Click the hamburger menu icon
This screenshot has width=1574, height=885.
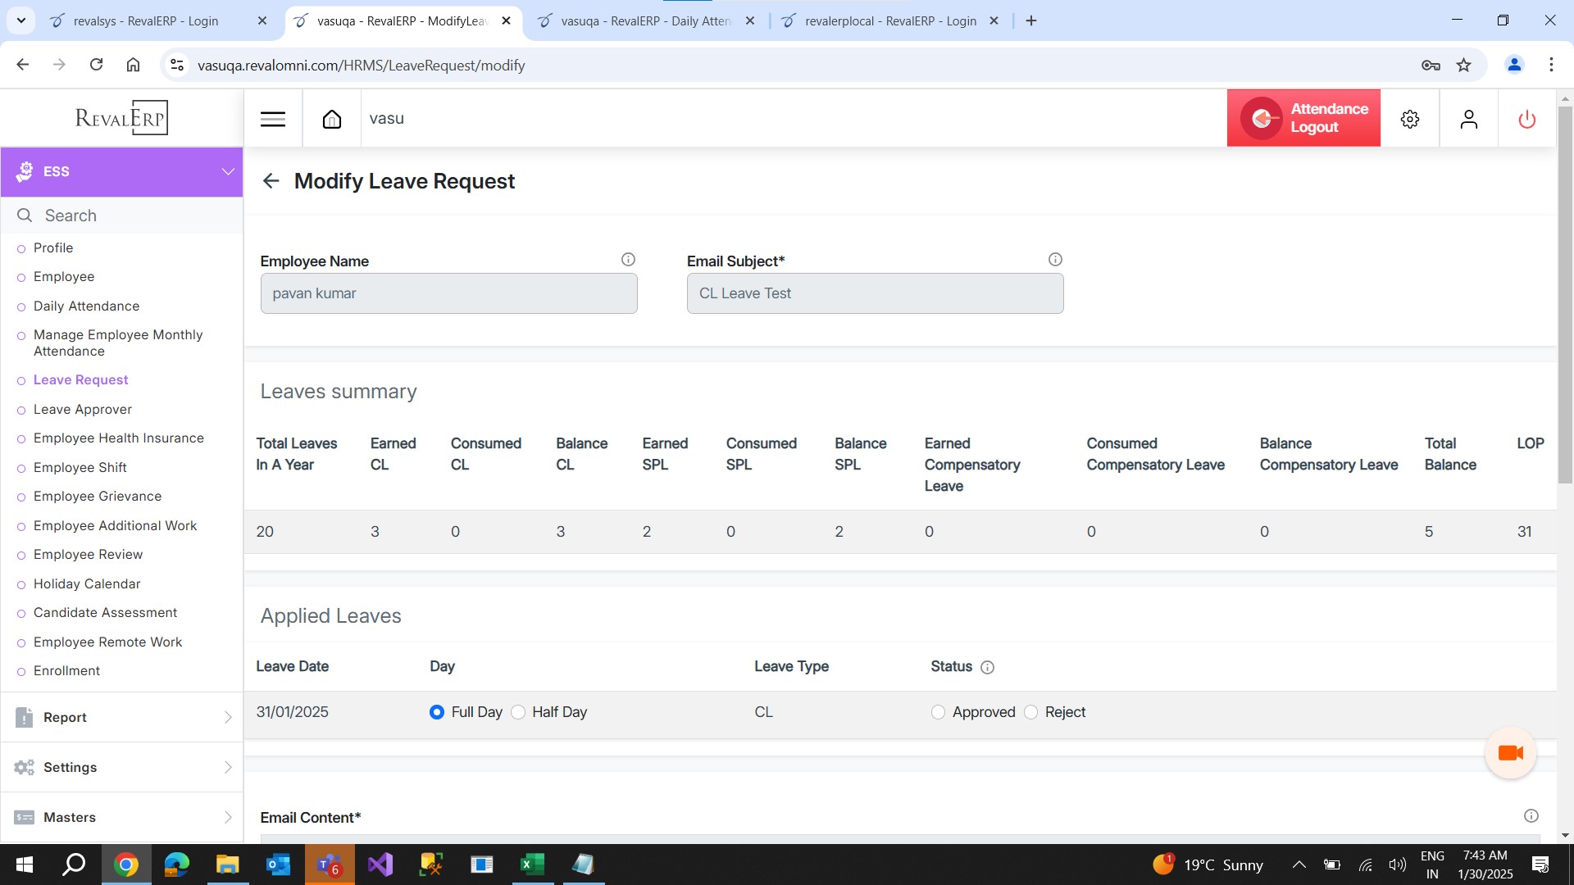pos(272,120)
